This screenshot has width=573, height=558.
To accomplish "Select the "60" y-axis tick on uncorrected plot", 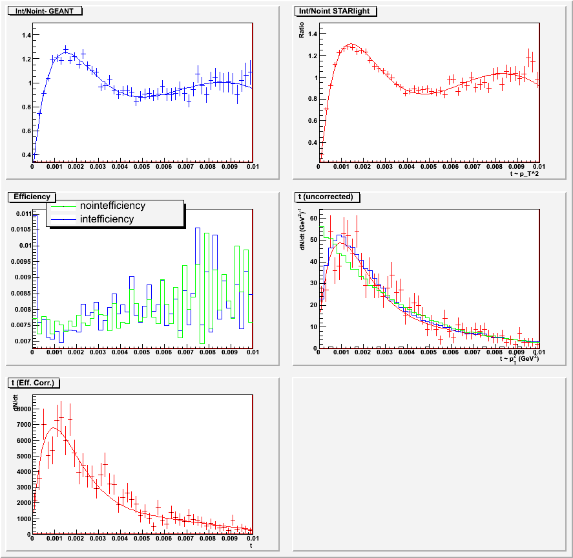I will point(313,218).
